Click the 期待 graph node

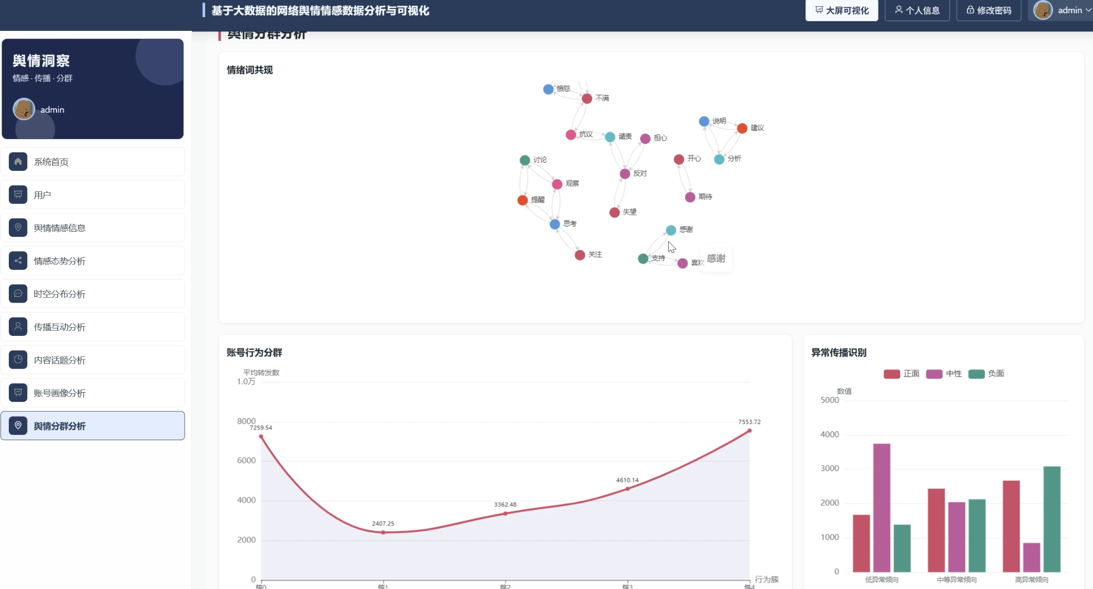click(x=690, y=197)
